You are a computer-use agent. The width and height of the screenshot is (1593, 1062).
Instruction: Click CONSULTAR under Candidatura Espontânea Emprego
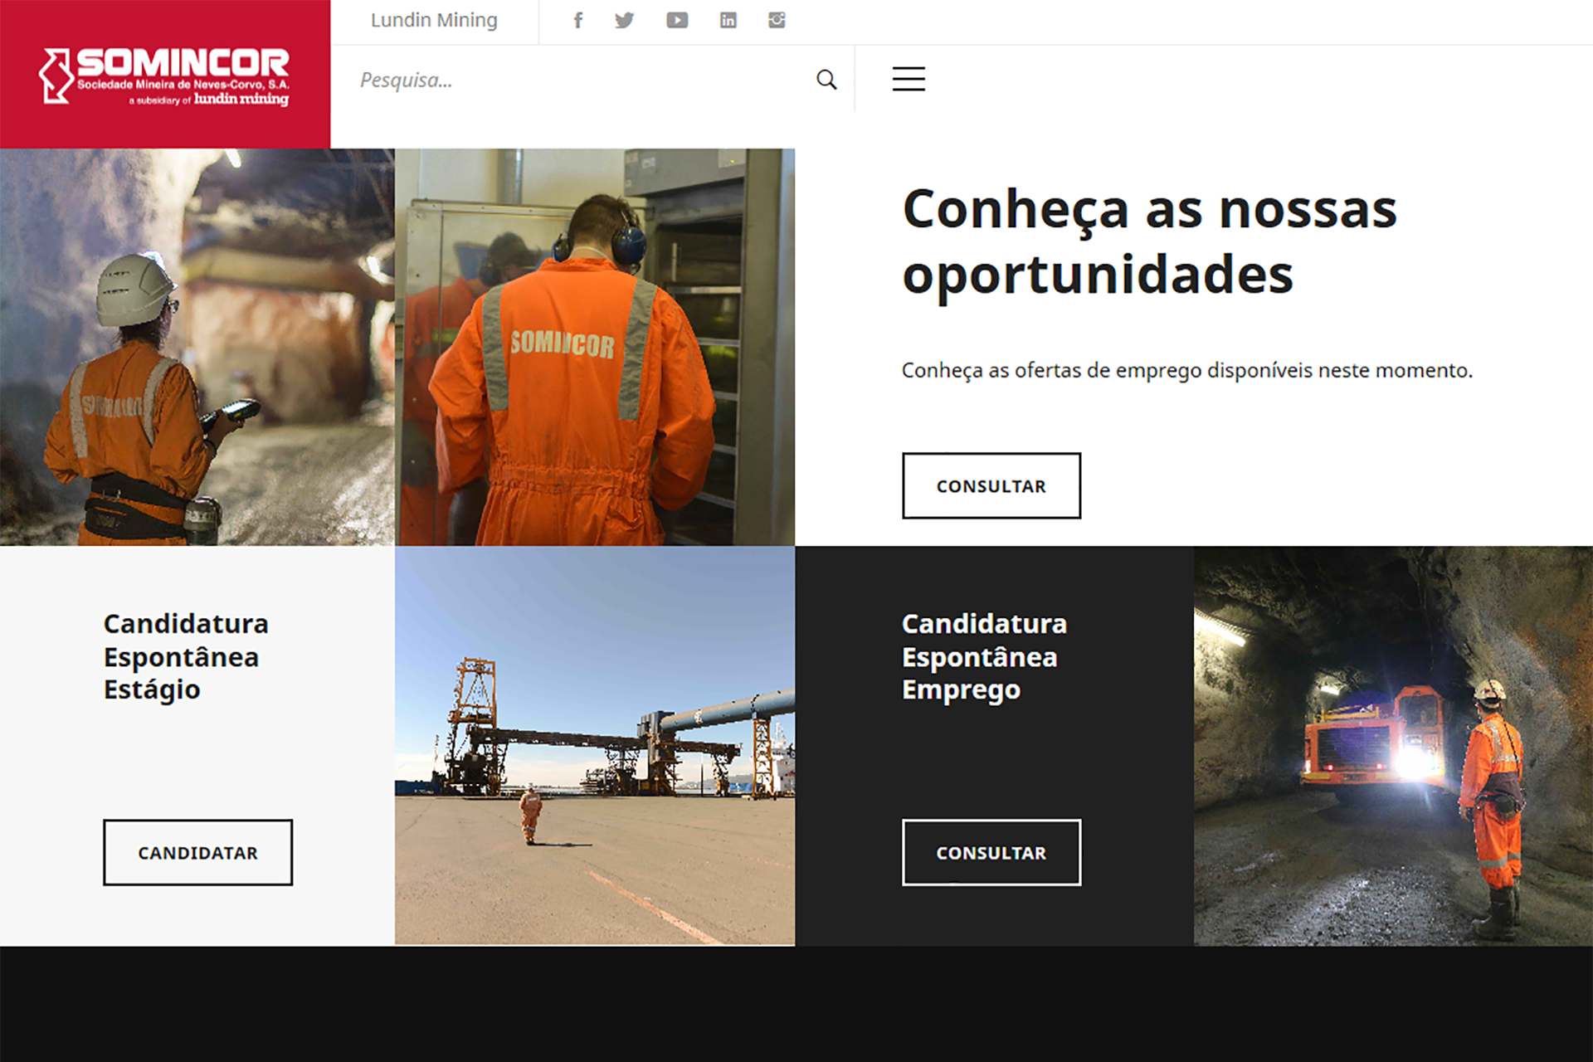point(991,852)
